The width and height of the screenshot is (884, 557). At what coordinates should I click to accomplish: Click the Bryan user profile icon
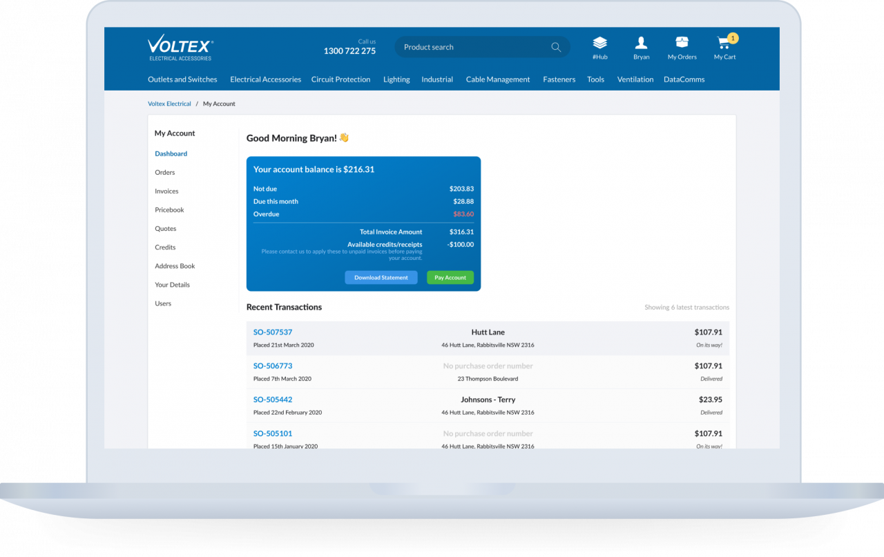click(641, 44)
